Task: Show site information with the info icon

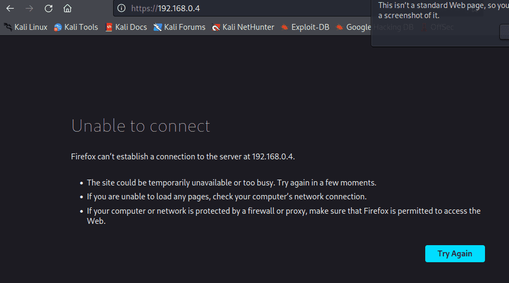Action: point(122,9)
